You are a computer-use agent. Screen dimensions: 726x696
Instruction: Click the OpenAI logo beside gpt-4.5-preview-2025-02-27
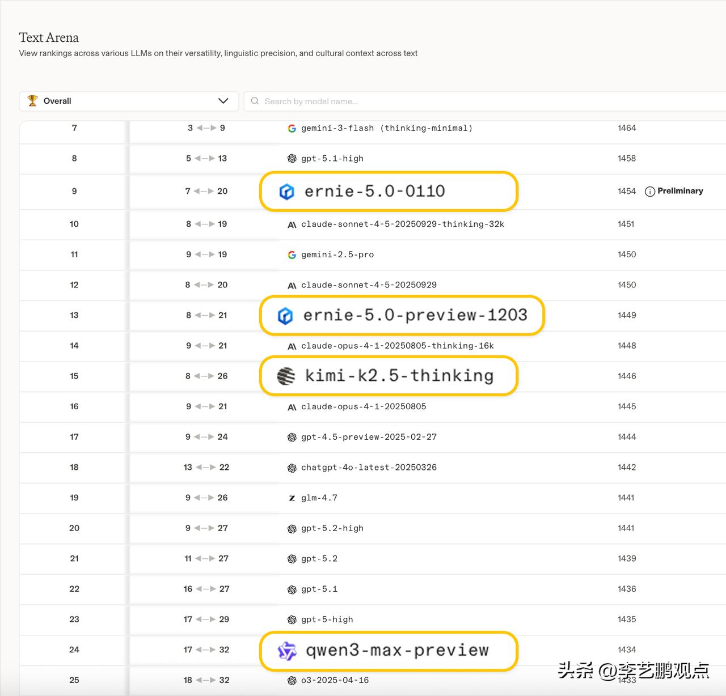tap(292, 437)
